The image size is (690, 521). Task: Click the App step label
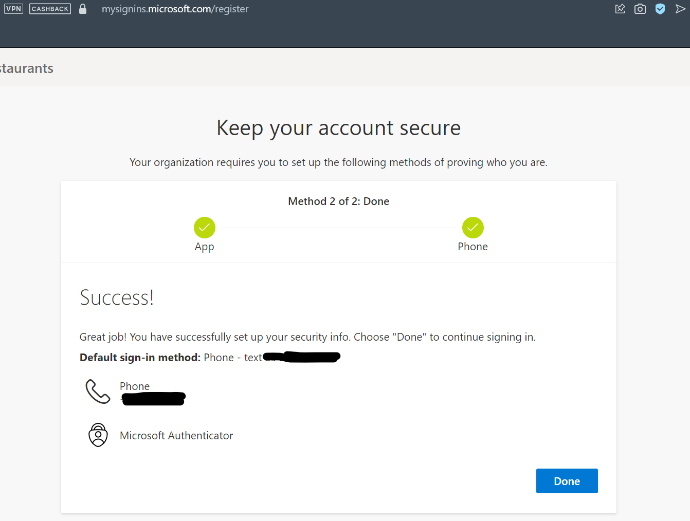[204, 247]
